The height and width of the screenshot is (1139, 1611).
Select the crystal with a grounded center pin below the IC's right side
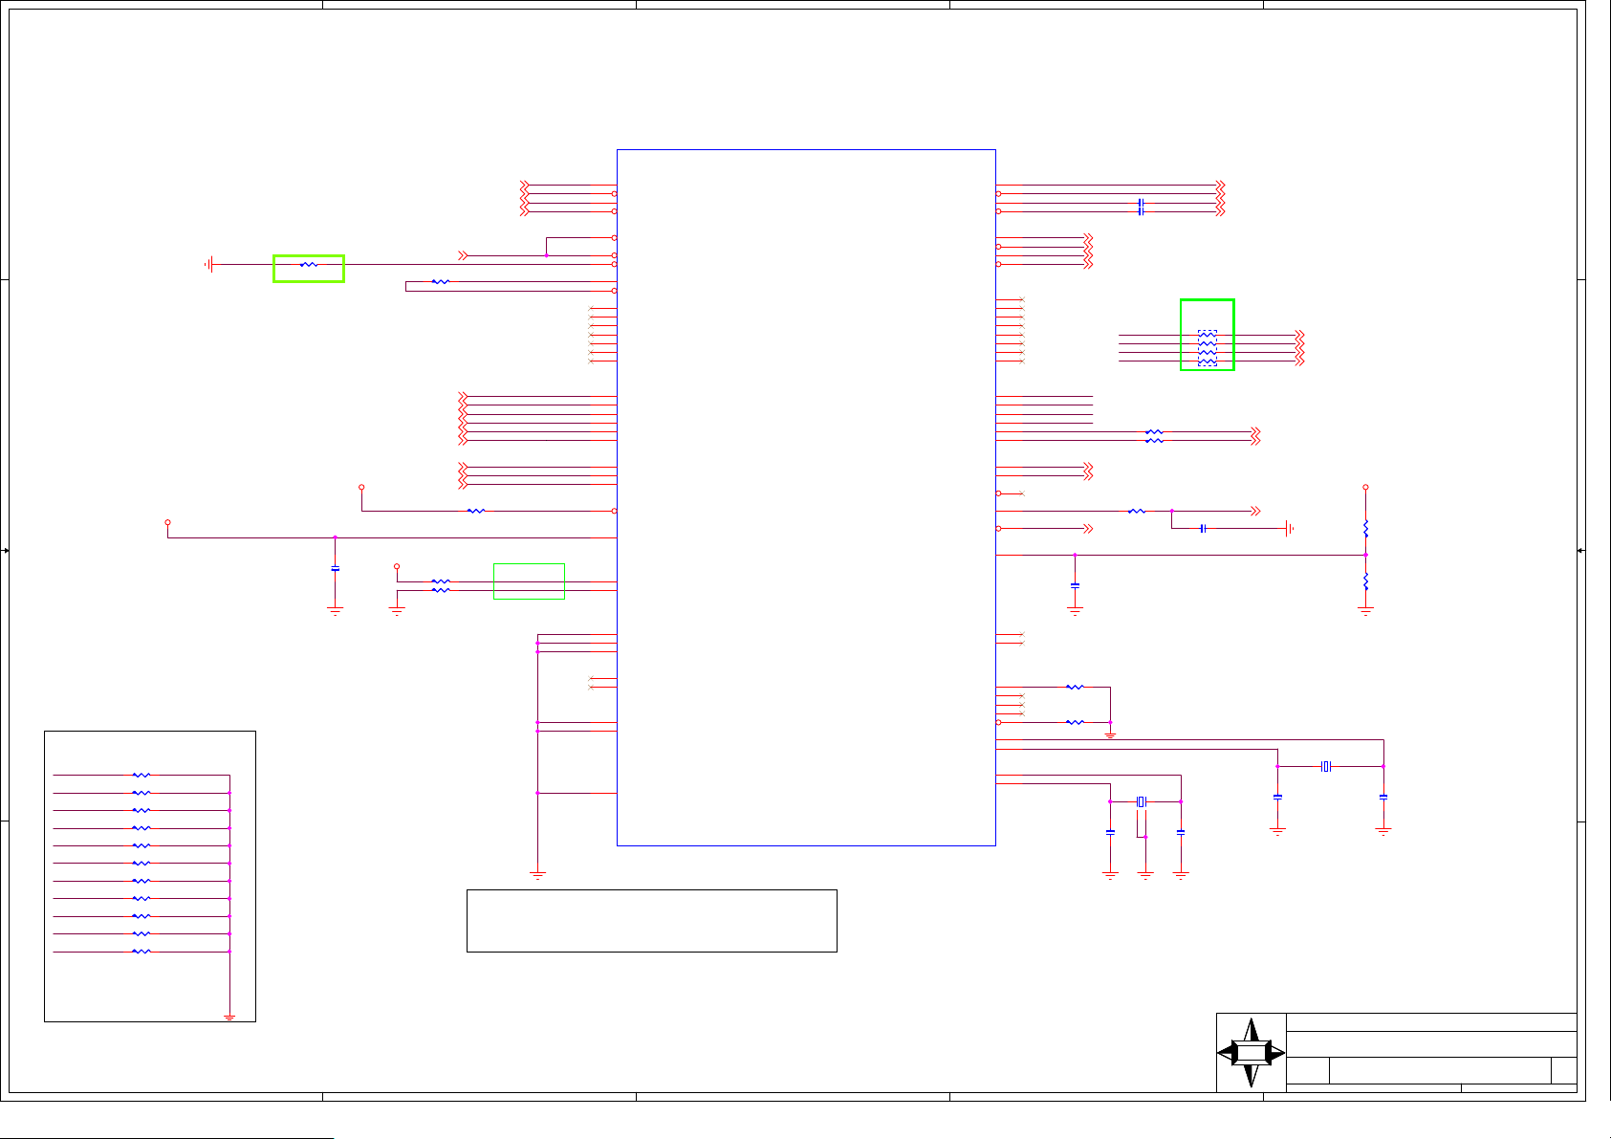pyautogui.click(x=1141, y=801)
